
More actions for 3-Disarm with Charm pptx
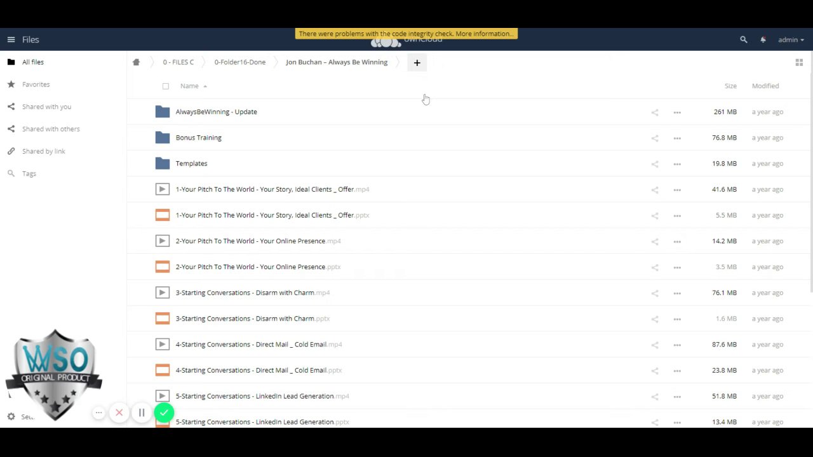tap(677, 319)
